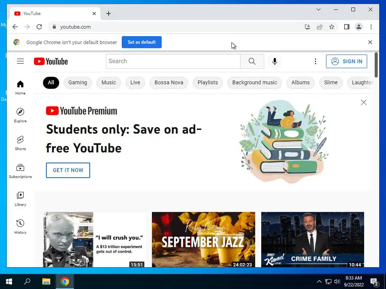The height and width of the screenshot is (289, 386).
Task: Open Explore in the sidebar
Action: tap(20, 115)
